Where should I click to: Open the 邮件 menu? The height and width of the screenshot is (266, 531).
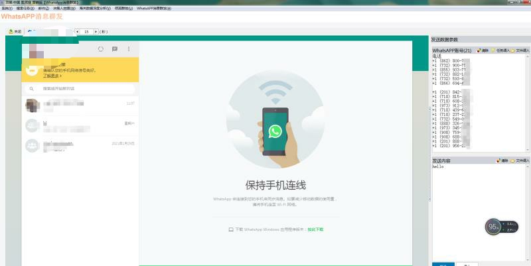43,8
